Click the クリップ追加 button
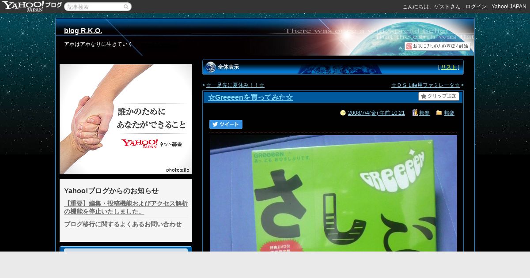This screenshot has width=530, height=278. (439, 96)
